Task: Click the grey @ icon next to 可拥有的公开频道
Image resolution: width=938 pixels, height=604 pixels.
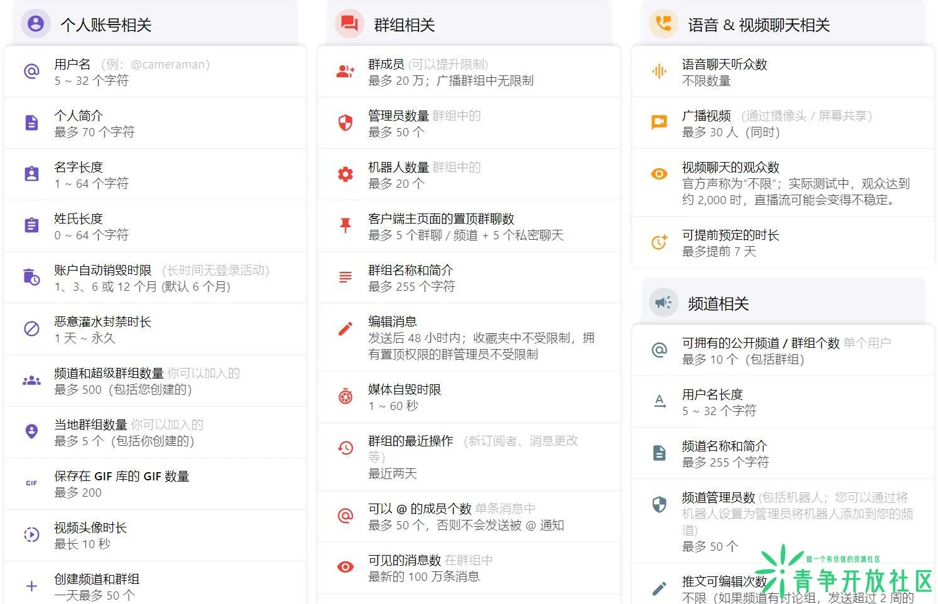Action: pos(659,350)
